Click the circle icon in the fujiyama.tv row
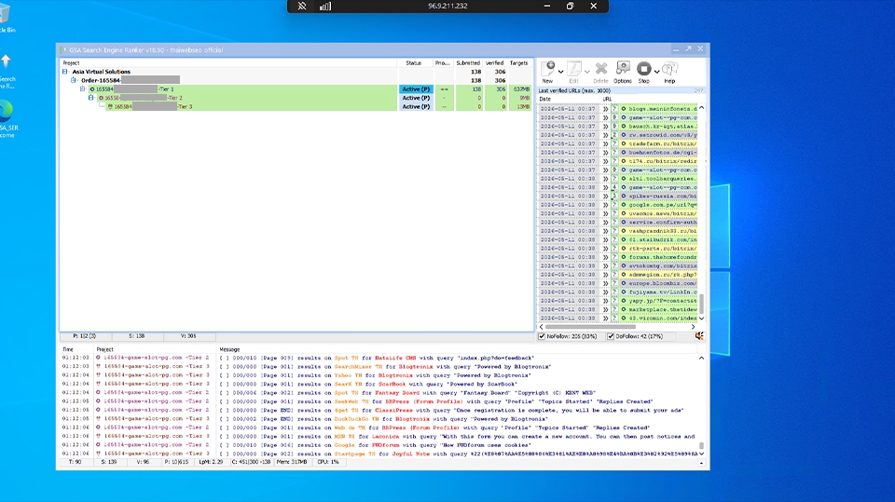The height and width of the screenshot is (502, 895). tap(624, 292)
